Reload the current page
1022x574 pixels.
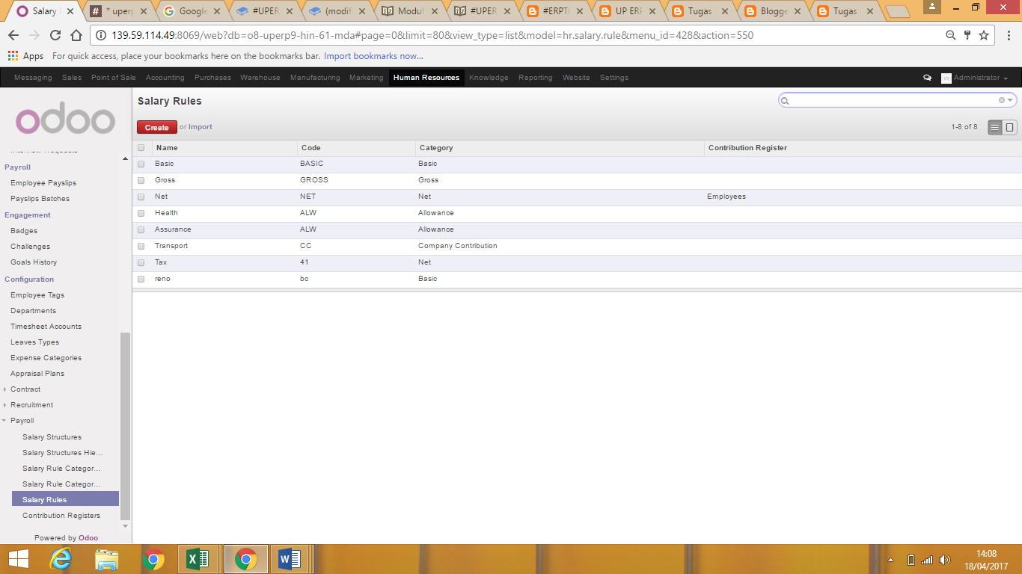[55, 35]
